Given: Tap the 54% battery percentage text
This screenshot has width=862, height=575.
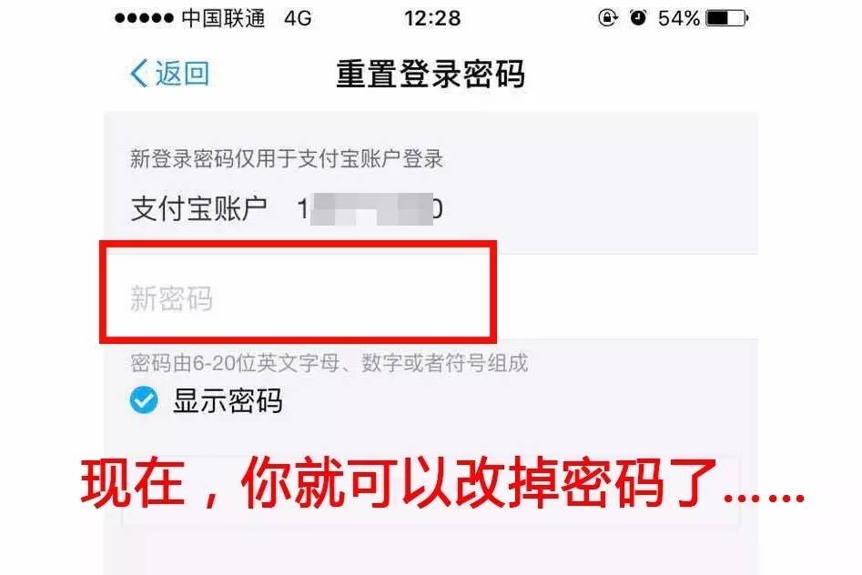Looking at the screenshot, I should point(679,19).
